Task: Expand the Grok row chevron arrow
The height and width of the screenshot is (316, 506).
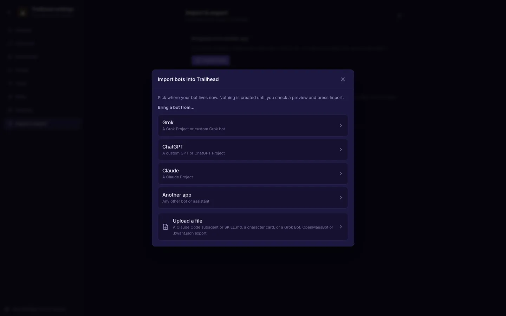Action: pos(340,125)
